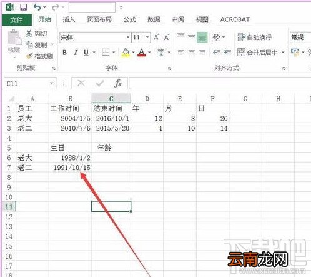
Task: Center cell text horizontally
Action: click(192, 52)
